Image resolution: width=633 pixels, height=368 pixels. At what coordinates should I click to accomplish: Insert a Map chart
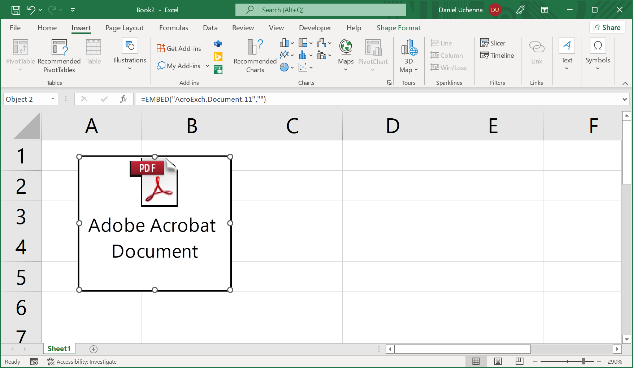coord(345,55)
